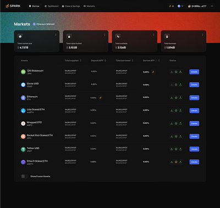Image resolution: width=220 pixels, height=208 pixels.
Task: Click the middle collateral status icon in DAI row
Action: click(x=176, y=72)
